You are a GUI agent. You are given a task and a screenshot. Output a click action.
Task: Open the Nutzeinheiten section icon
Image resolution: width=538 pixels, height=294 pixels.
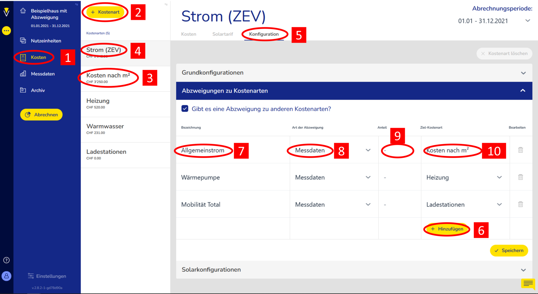click(x=23, y=41)
